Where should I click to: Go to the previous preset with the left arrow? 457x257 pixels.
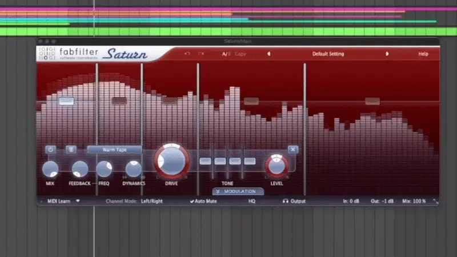tap(268, 54)
